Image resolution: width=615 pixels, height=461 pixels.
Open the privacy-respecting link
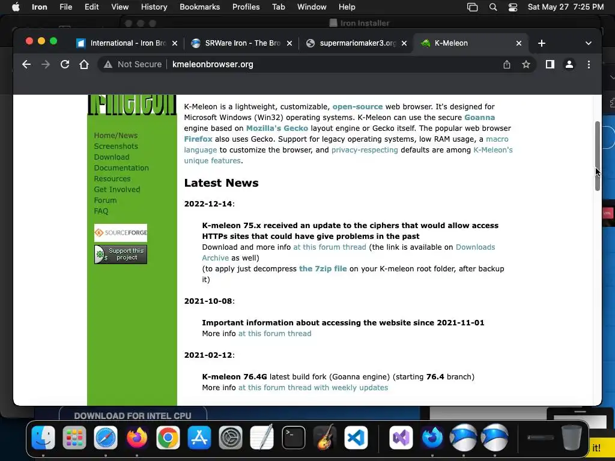(365, 149)
